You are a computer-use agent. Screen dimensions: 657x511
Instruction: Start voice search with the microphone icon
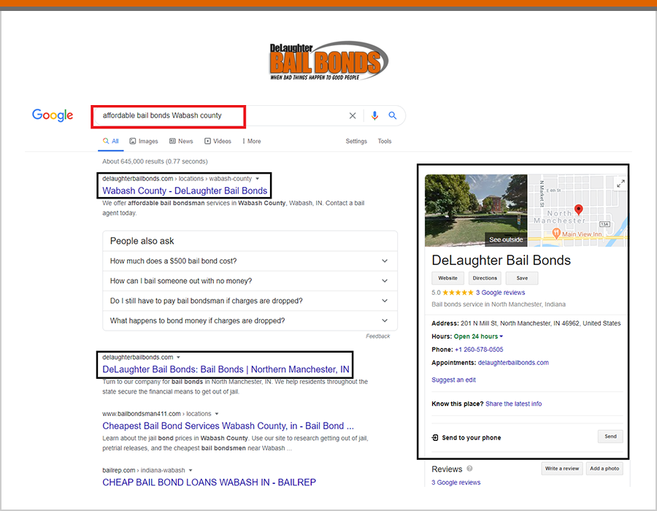[x=374, y=115]
